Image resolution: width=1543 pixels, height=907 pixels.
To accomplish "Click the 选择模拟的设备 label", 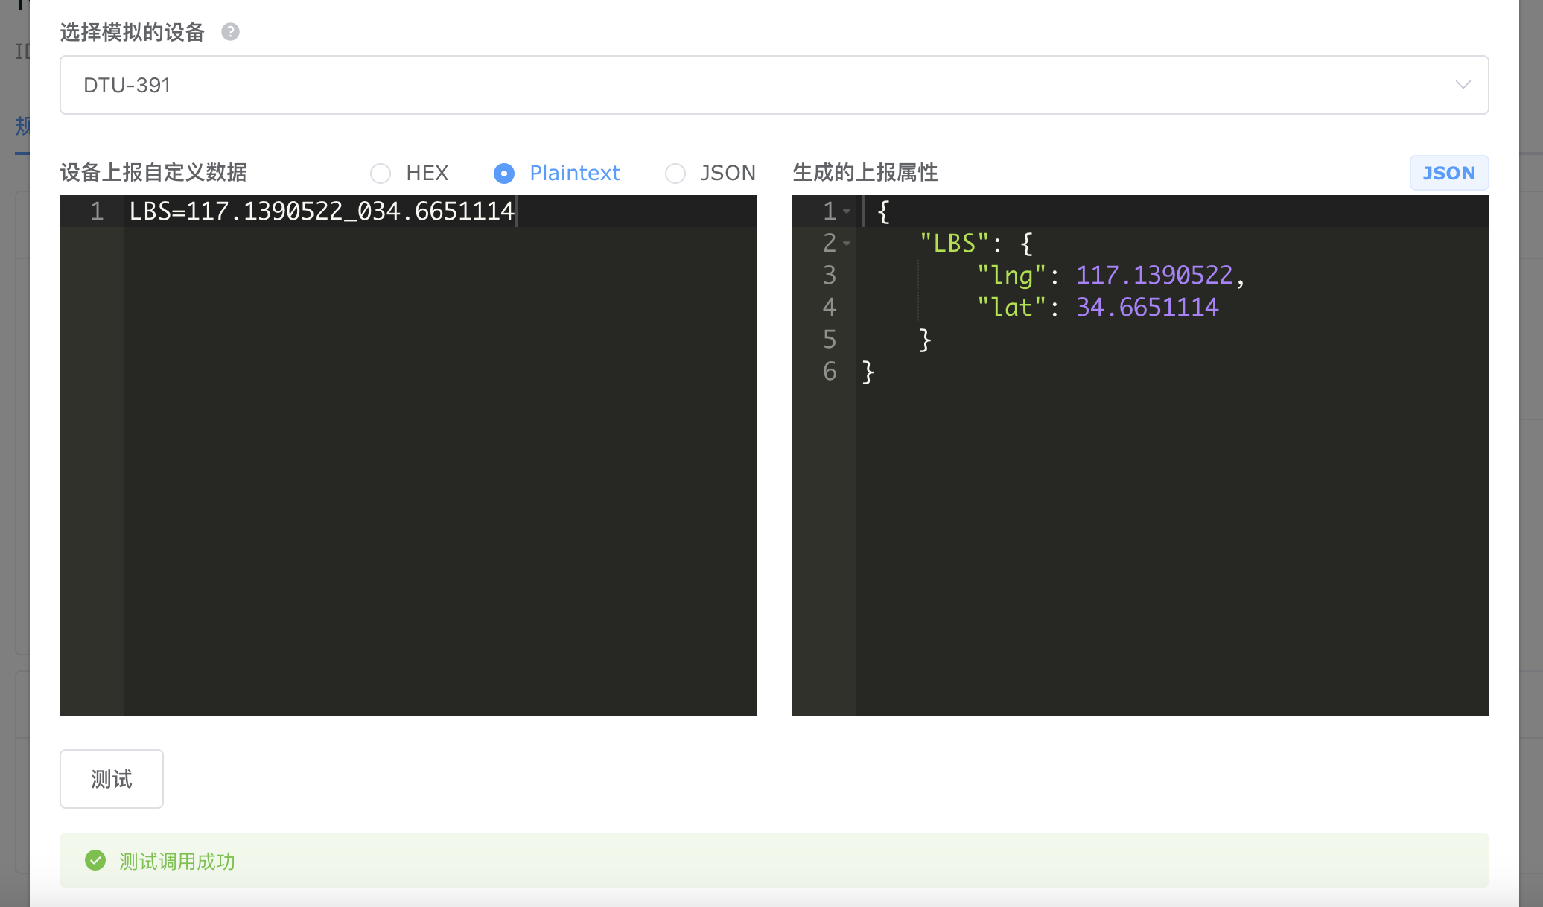I will [133, 32].
